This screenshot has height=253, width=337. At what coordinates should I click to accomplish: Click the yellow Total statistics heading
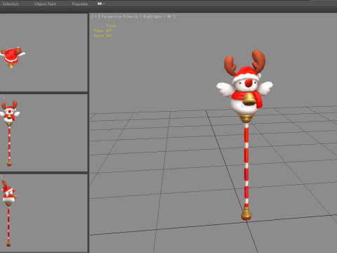[x=111, y=26]
